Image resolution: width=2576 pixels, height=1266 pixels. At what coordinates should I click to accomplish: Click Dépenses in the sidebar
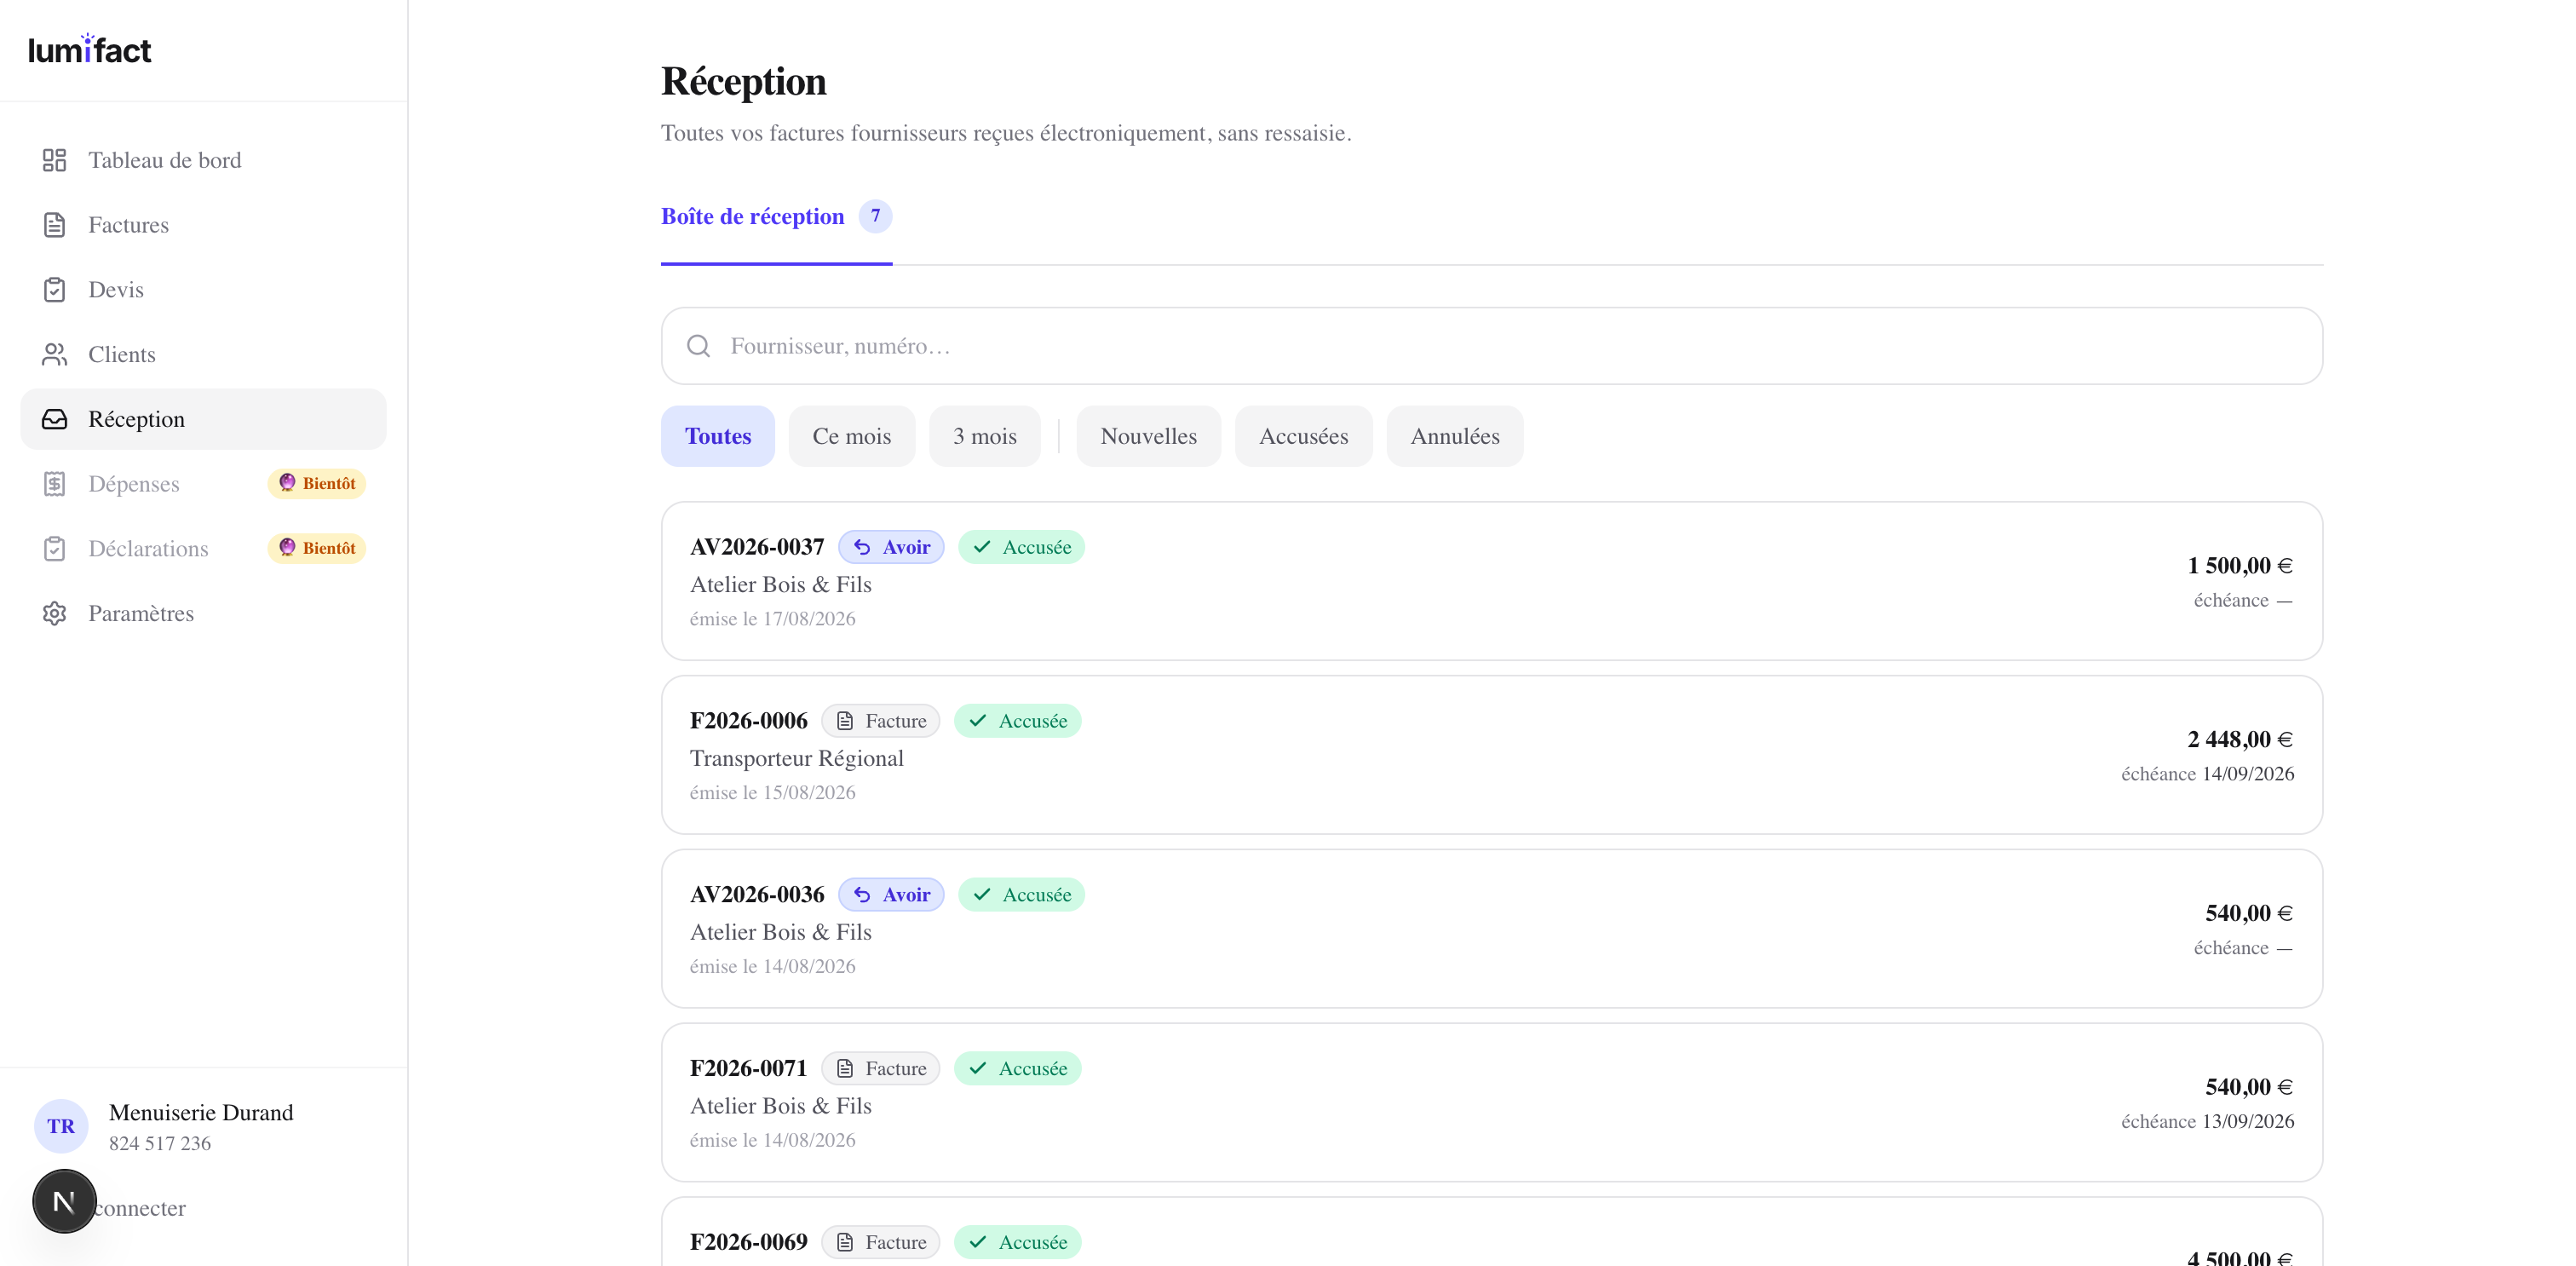coord(203,484)
